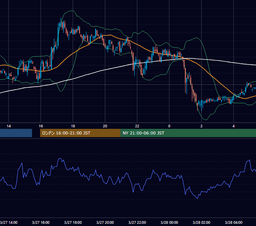The height and width of the screenshot is (226, 256).
Task: Click the 3/28 02:00 date label
Action: pos(201,222)
